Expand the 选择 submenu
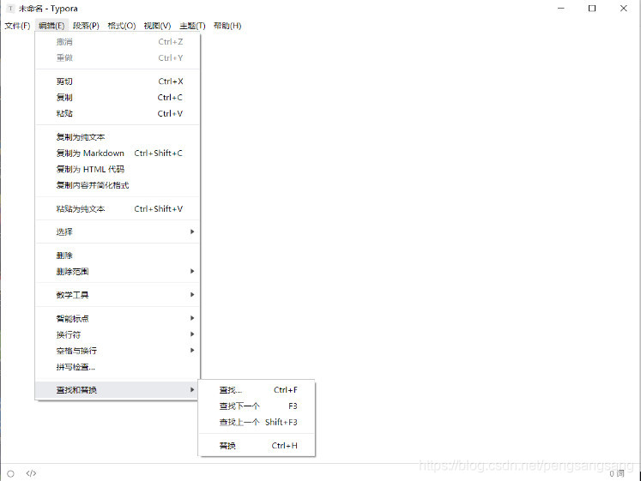Screen dimensions: 641x481 (x=118, y=231)
